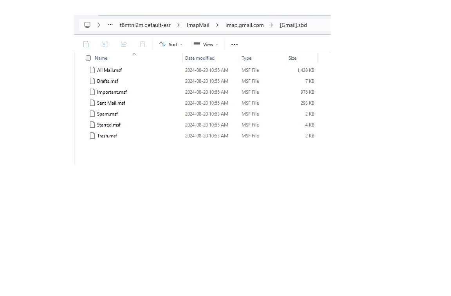Viewport: 451px width, 296px height.
Task: Click the file icon of Starred.msf
Action: pyautogui.click(x=92, y=125)
